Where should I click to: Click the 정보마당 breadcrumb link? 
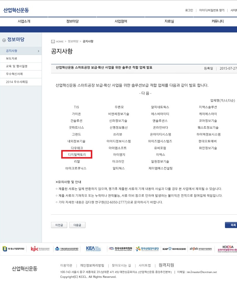click(x=73, y=41)
